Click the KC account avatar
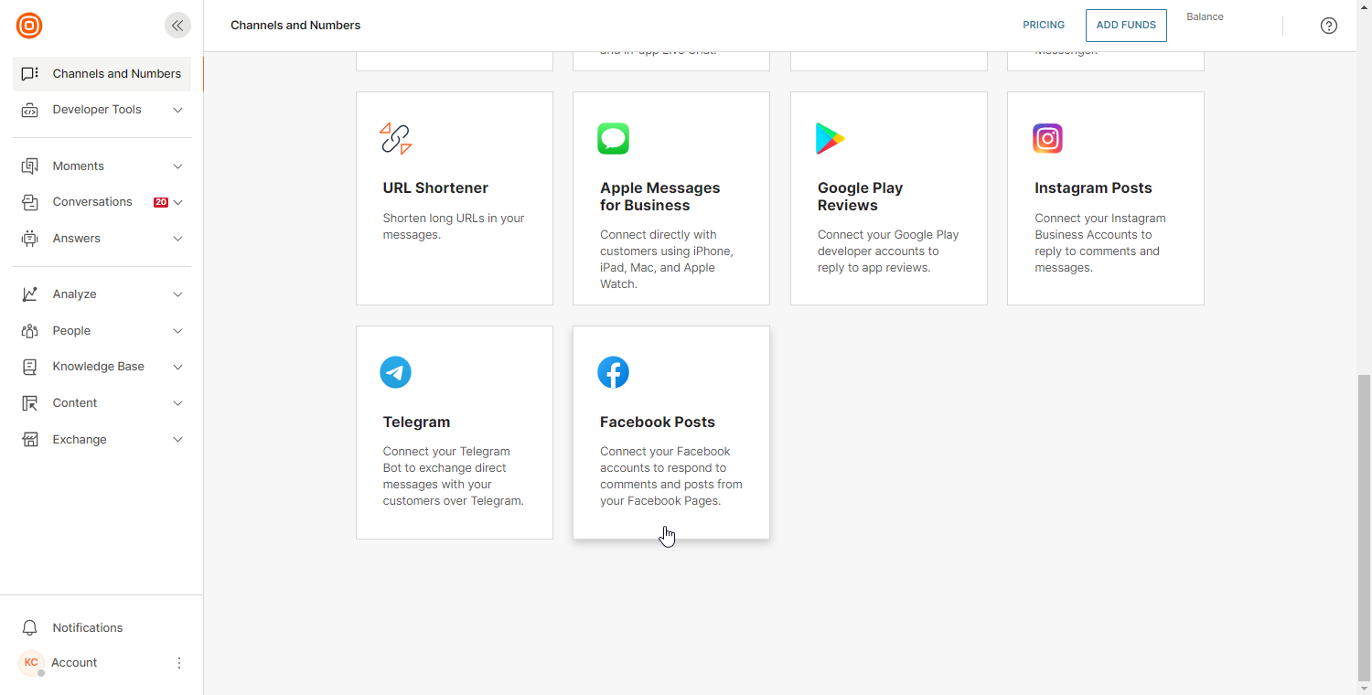The height and width of the screenshot is (695, 1372). 31,663
